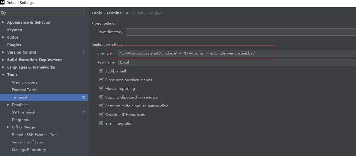Click 'For default project' text
Image resolution: width=356 pixels, height=156 pixels.
tap(146, 13)
